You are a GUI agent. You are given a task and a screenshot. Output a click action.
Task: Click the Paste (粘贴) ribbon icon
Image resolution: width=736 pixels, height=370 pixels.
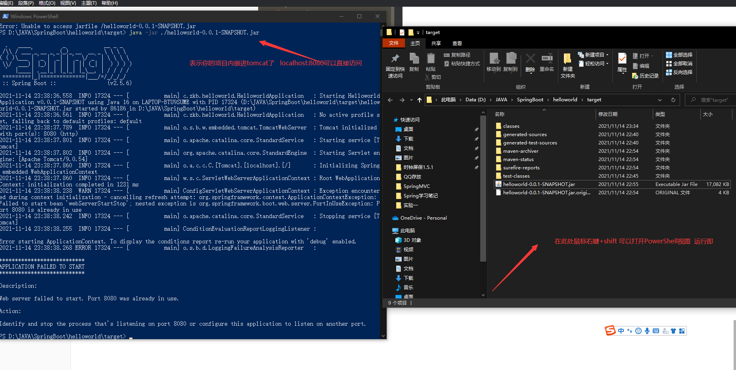click(431, 62)
